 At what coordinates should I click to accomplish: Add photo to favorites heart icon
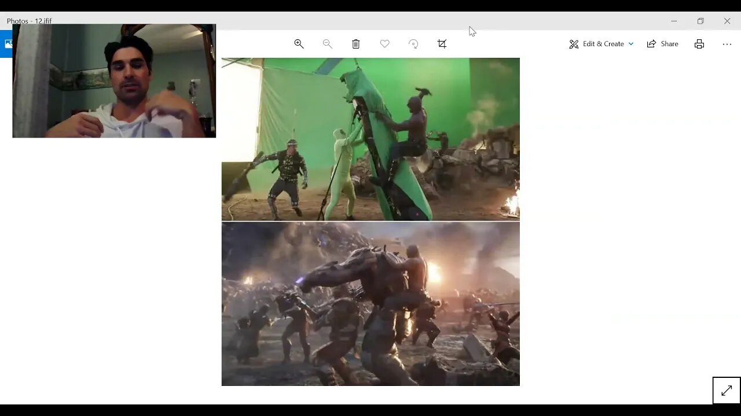click(384, 44)
